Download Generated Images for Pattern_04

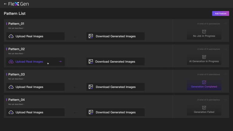[115, 112]
